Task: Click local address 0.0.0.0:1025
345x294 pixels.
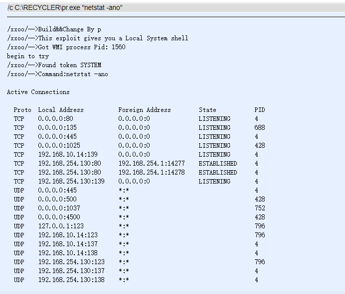Action: pos(59,146)
